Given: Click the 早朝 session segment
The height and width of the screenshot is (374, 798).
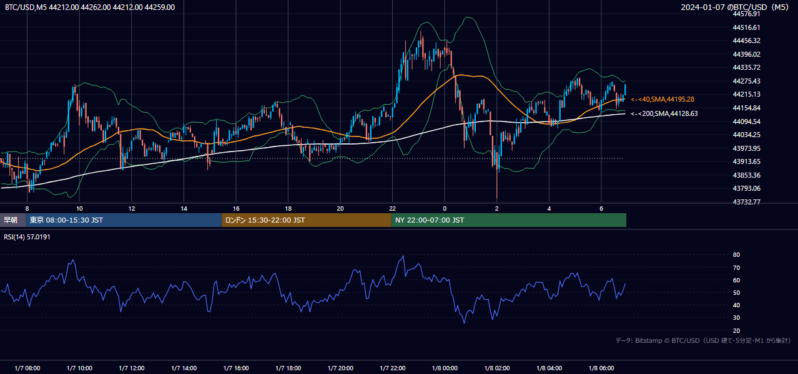Looking at the screenshot, I should click(12, 220).
